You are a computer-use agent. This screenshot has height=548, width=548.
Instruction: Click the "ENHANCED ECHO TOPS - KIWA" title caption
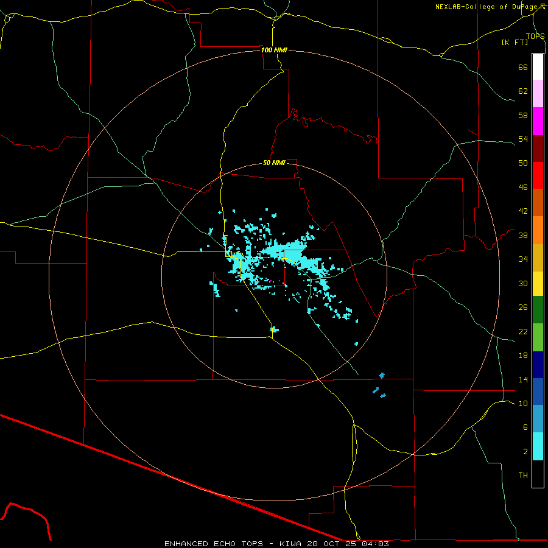coord(233,544)
